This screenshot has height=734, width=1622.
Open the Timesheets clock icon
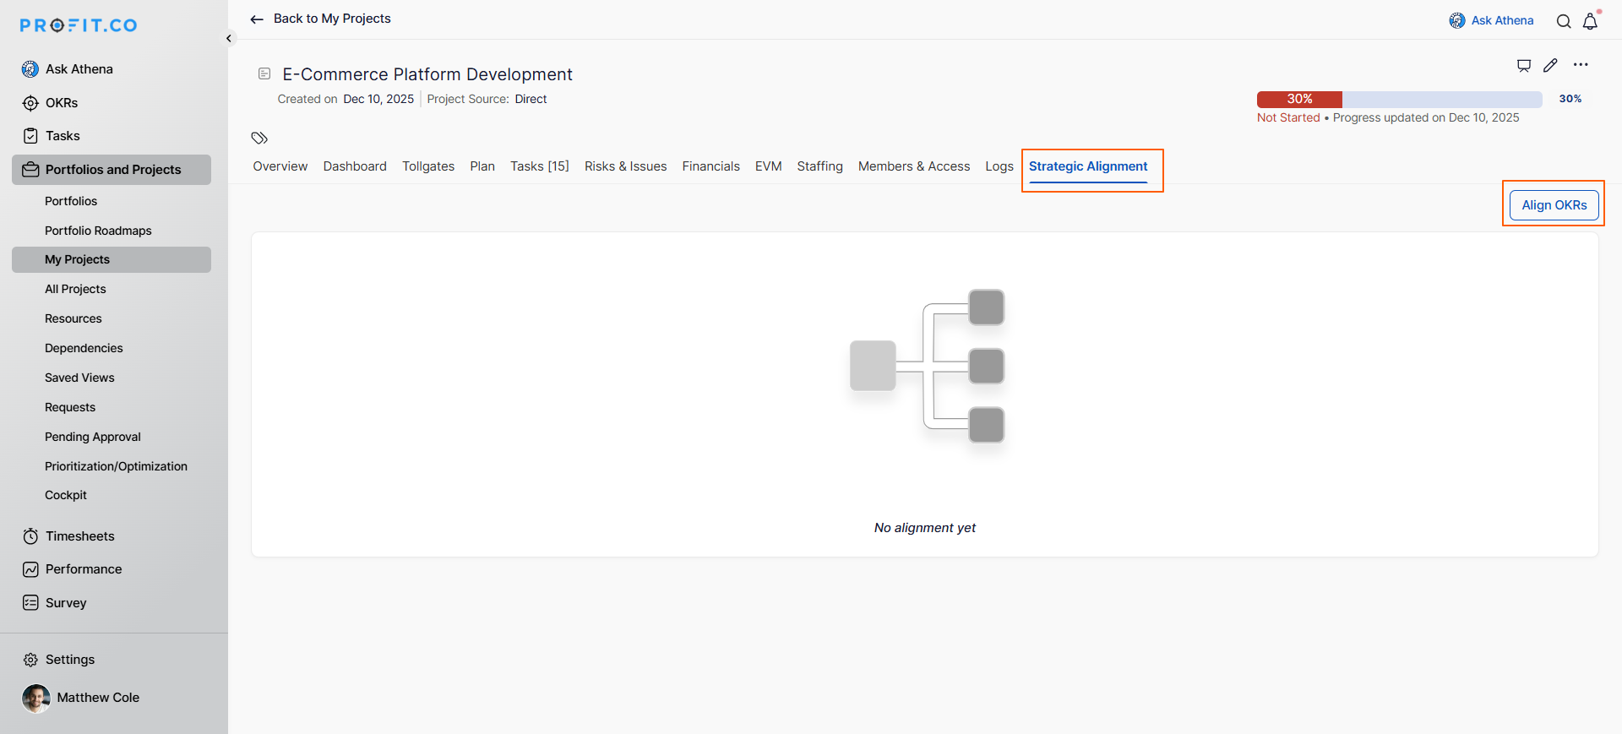[x=30, y=536]
